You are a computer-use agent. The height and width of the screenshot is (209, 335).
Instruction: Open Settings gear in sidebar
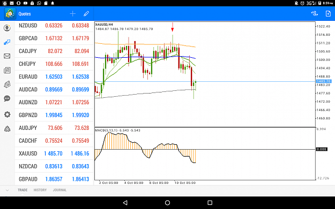pos(7,114)
